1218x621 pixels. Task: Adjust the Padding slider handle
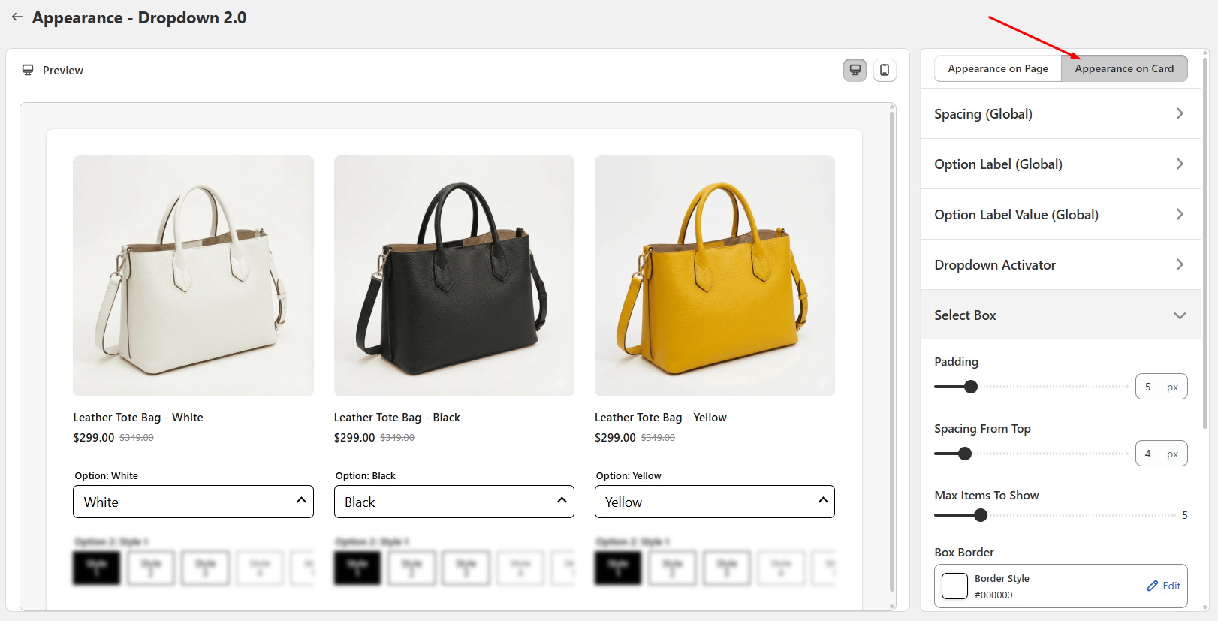[x=971, y=387]
